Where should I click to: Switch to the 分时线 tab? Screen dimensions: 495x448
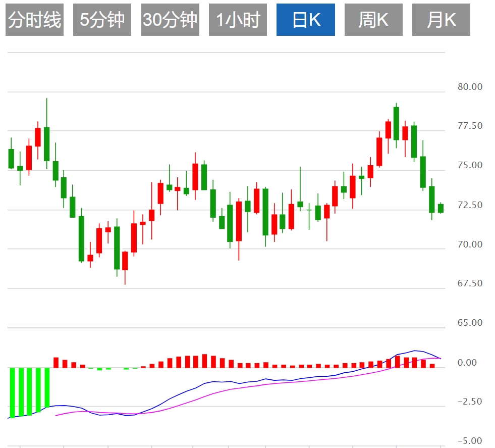(35, 20)
